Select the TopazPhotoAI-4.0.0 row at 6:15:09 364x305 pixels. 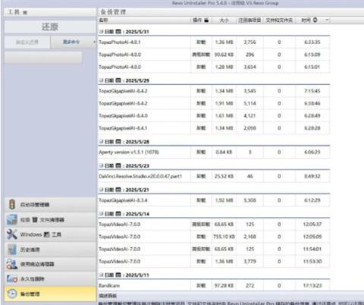[214, 55]
